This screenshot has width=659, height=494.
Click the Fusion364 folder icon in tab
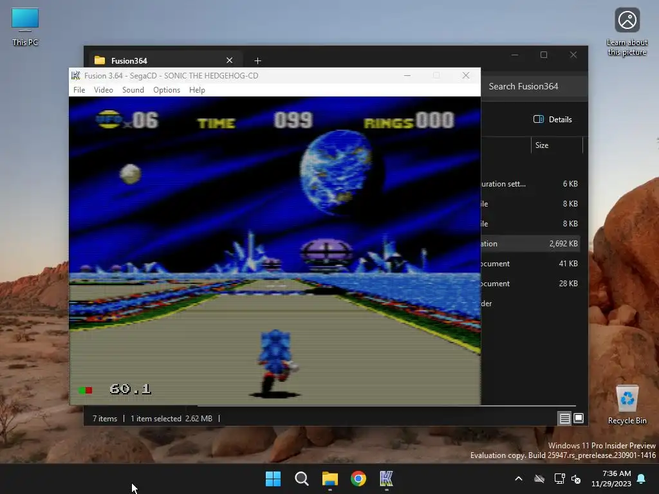click(100, 60)
